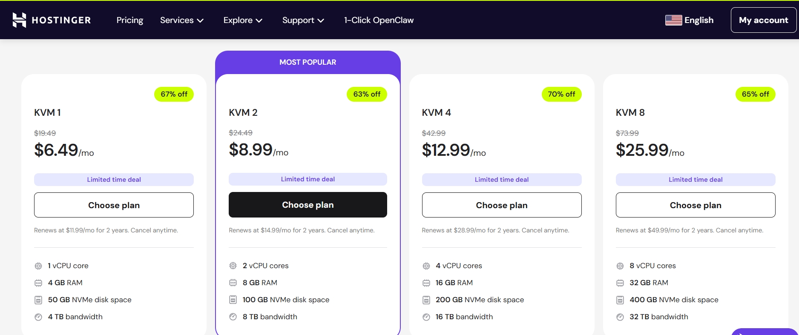Click the vCPU chip icon in KVM 1
799x335 pixels.
(x=38, y=266)
